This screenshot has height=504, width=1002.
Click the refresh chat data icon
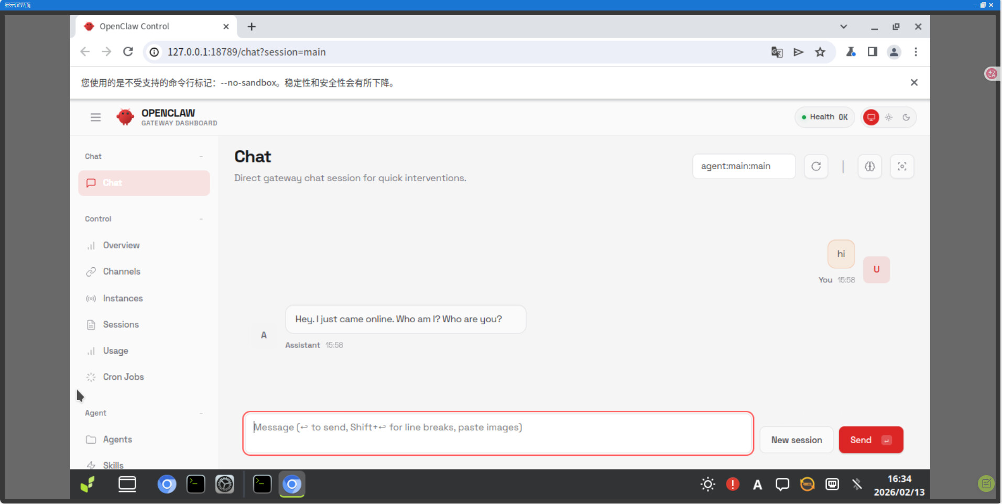tap(815, 167)
